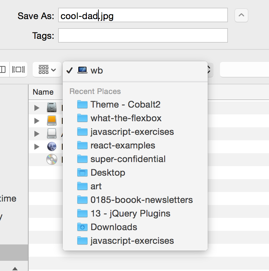
Task: Click the Desktop folder icon
Action: click(x=82, y=172)
